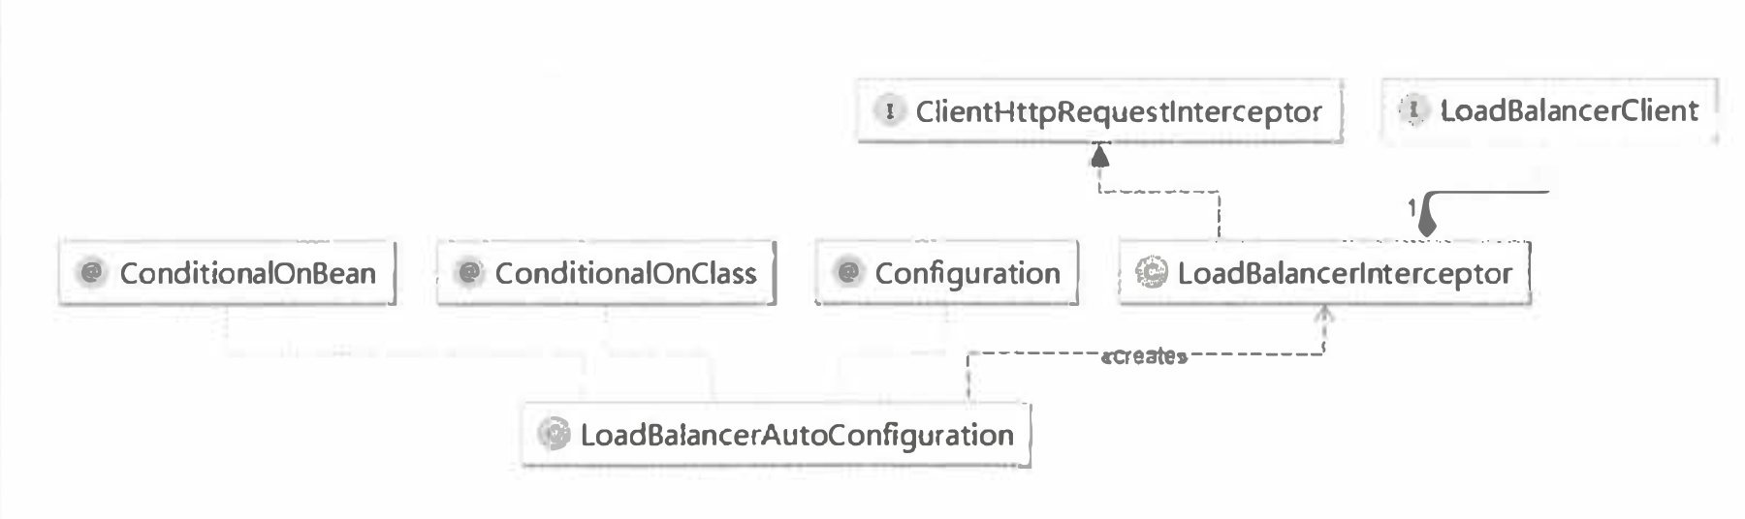
Task: Click the LoadBalancerInterceptor class icon
Action: (1152, 274)
